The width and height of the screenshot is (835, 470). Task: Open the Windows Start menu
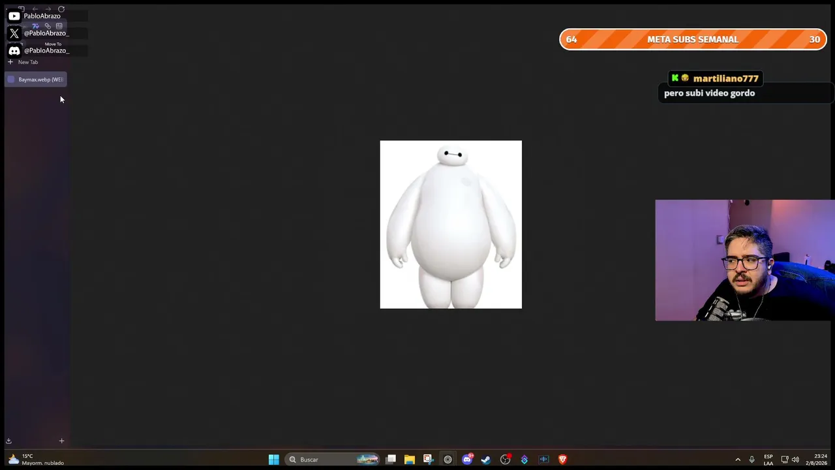coord(274,460)
